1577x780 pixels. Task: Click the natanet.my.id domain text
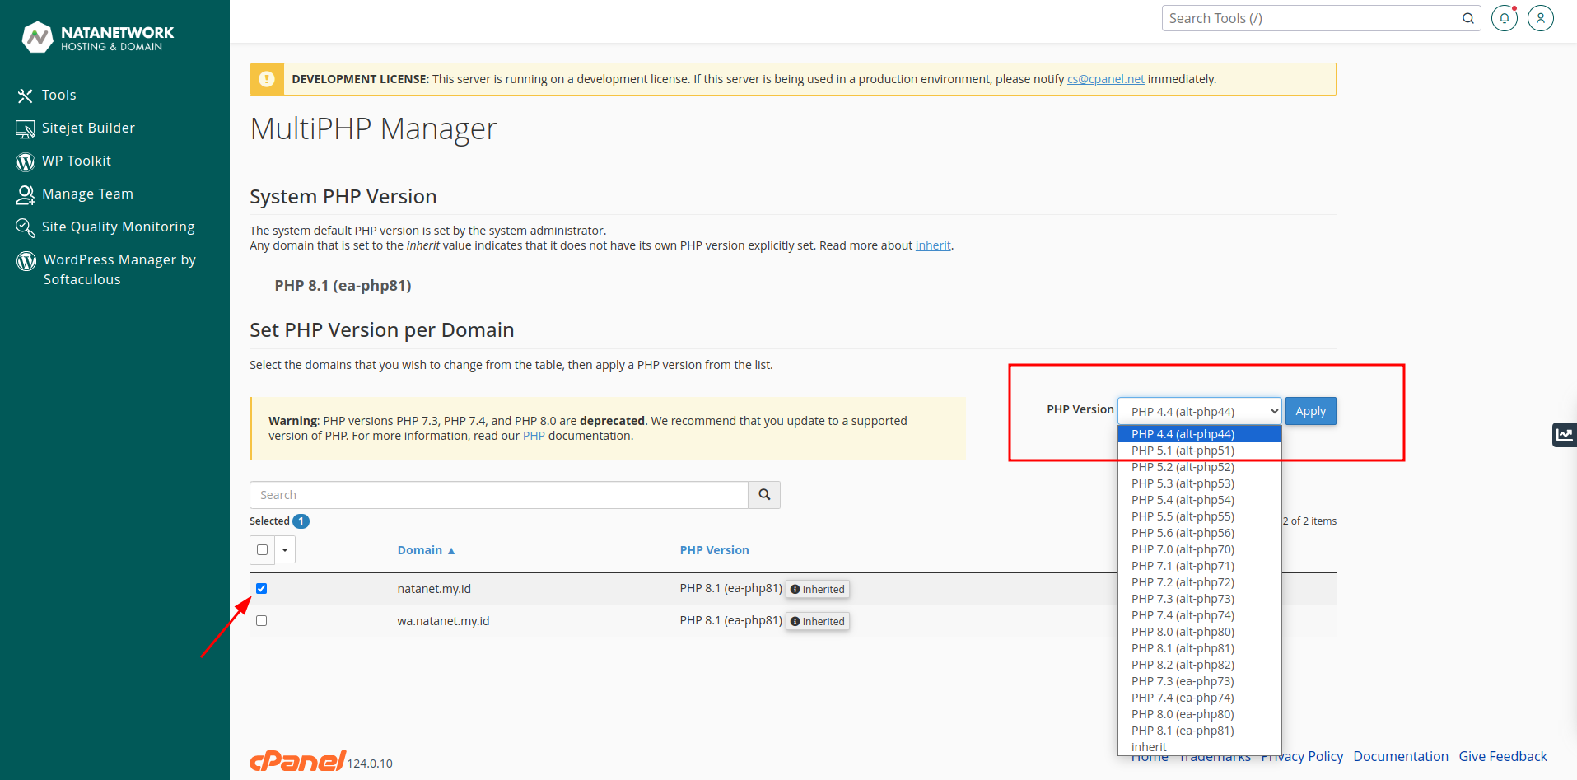tap(434, 589)
